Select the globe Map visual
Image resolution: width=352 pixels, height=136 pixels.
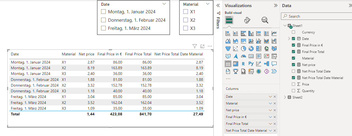click(x=267, y=49)
